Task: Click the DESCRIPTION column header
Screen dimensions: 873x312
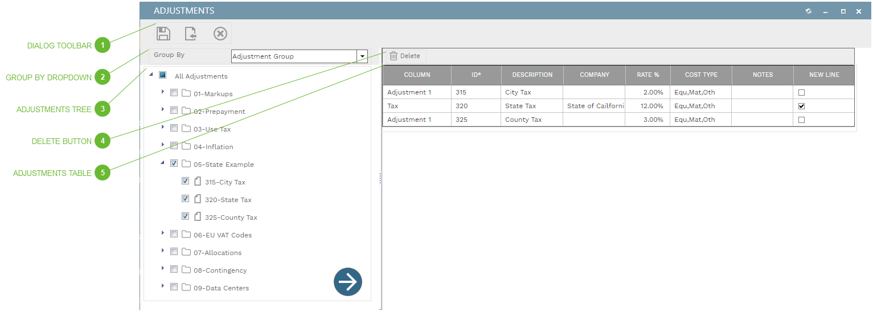Action: point(532,75)
